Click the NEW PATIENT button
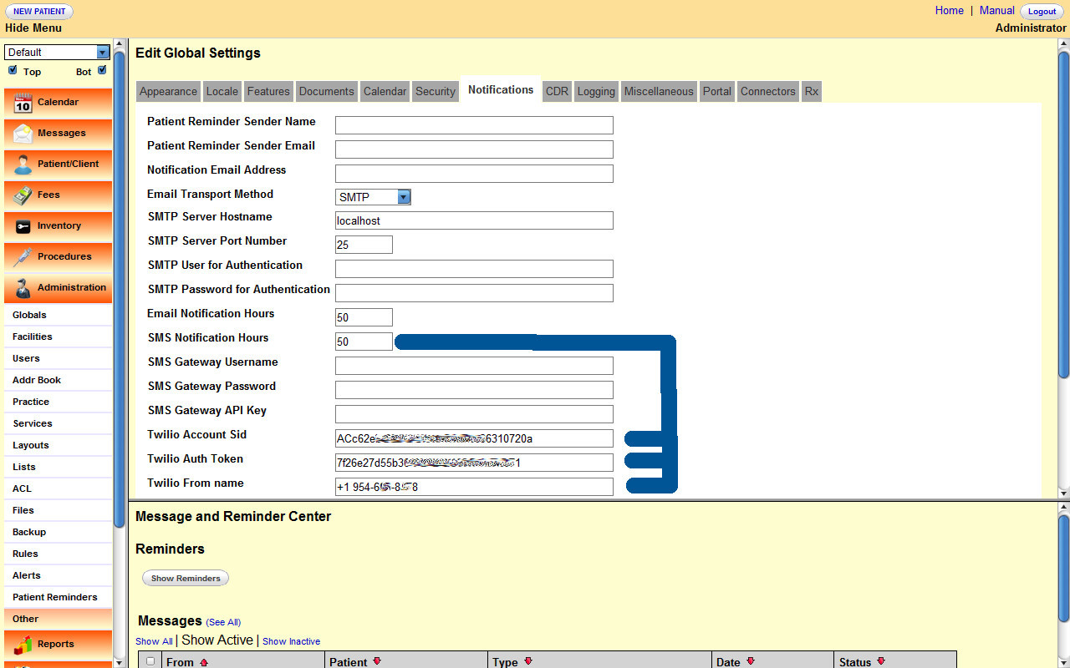The image size is (1070, 668). [x=39, y=12]
